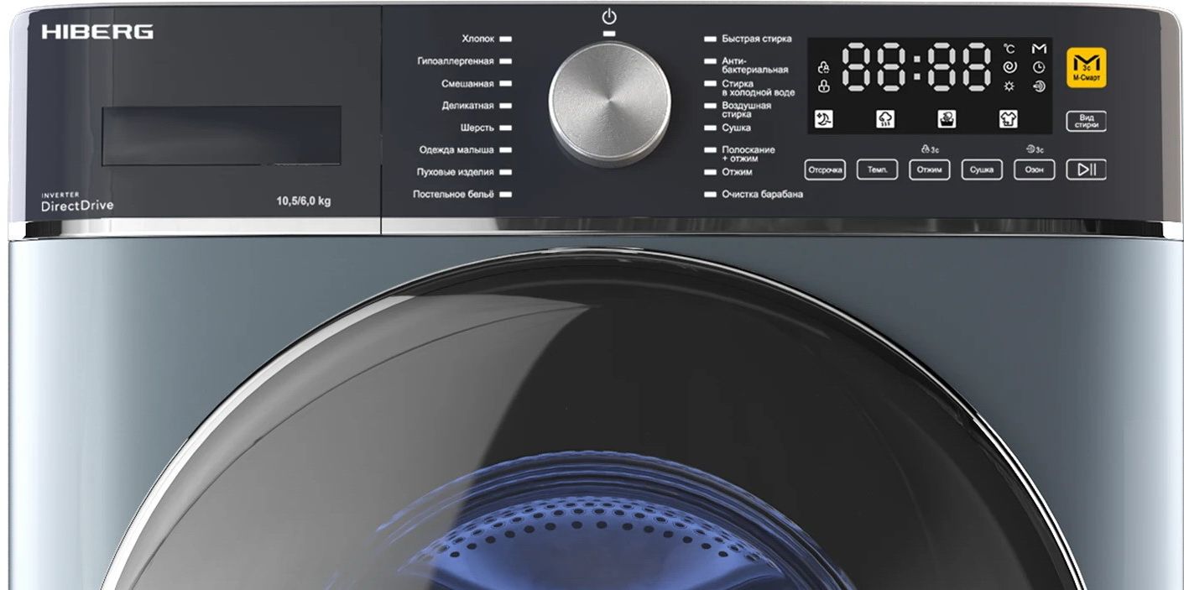Tap the night mode moon icon
This screenshot has width=1184, height=590.
[824, 119]
